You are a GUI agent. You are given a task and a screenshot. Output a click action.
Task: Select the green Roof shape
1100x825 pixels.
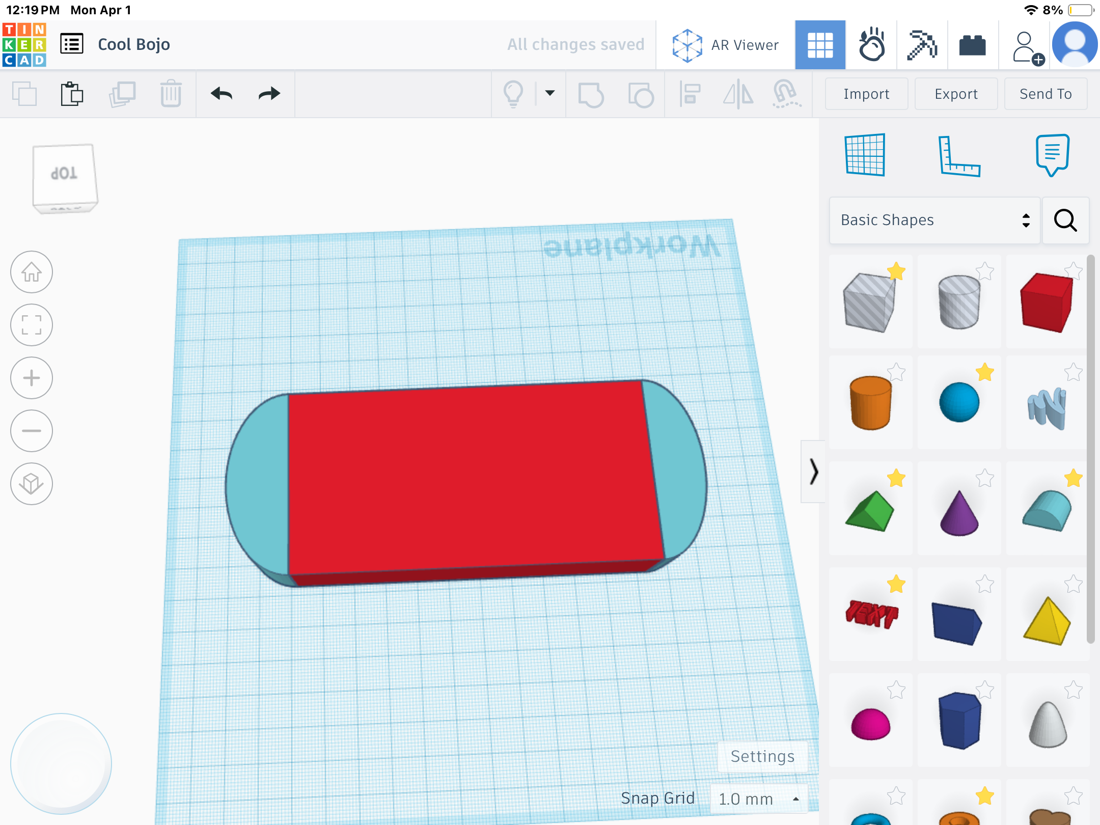click(x=870, y=511)
